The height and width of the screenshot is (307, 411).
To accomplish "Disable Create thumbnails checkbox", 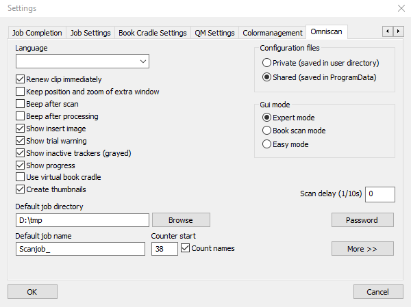I will click(x=20, y=189).
